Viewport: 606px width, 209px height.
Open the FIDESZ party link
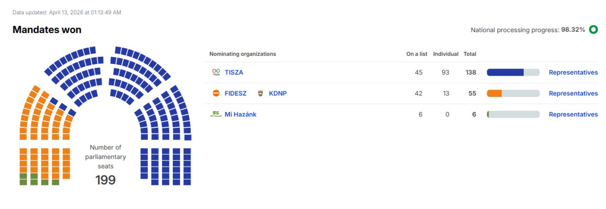pos(235,93)
